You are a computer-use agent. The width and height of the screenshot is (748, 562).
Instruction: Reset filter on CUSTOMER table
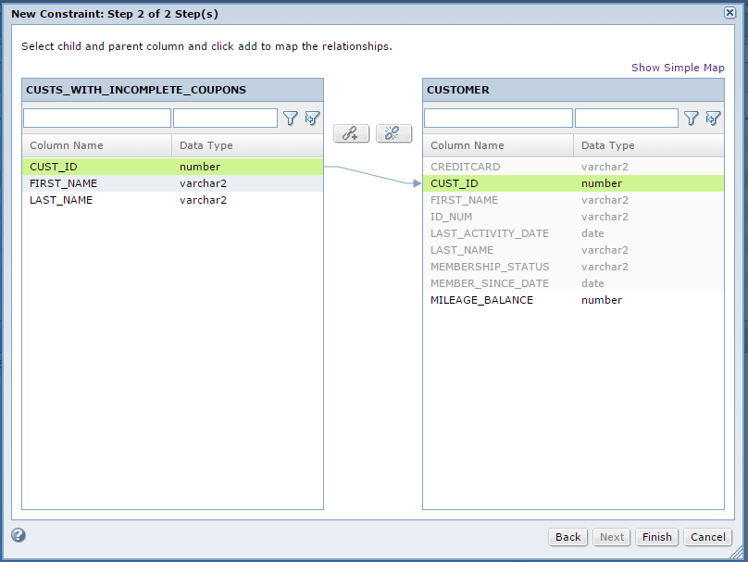(x=713, y=119)
